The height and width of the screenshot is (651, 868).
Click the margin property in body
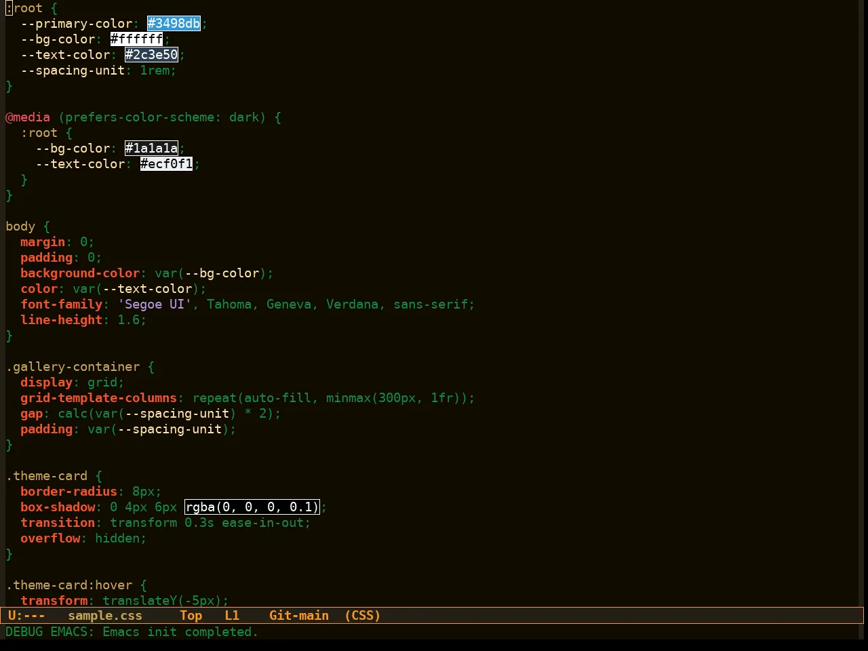click(x=43, y=242)
